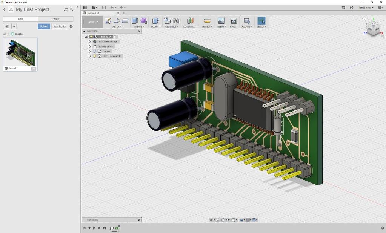Click the Measure tool in Inspect
386x233 pixels.
pyautogui.click(x=207, y=21)
